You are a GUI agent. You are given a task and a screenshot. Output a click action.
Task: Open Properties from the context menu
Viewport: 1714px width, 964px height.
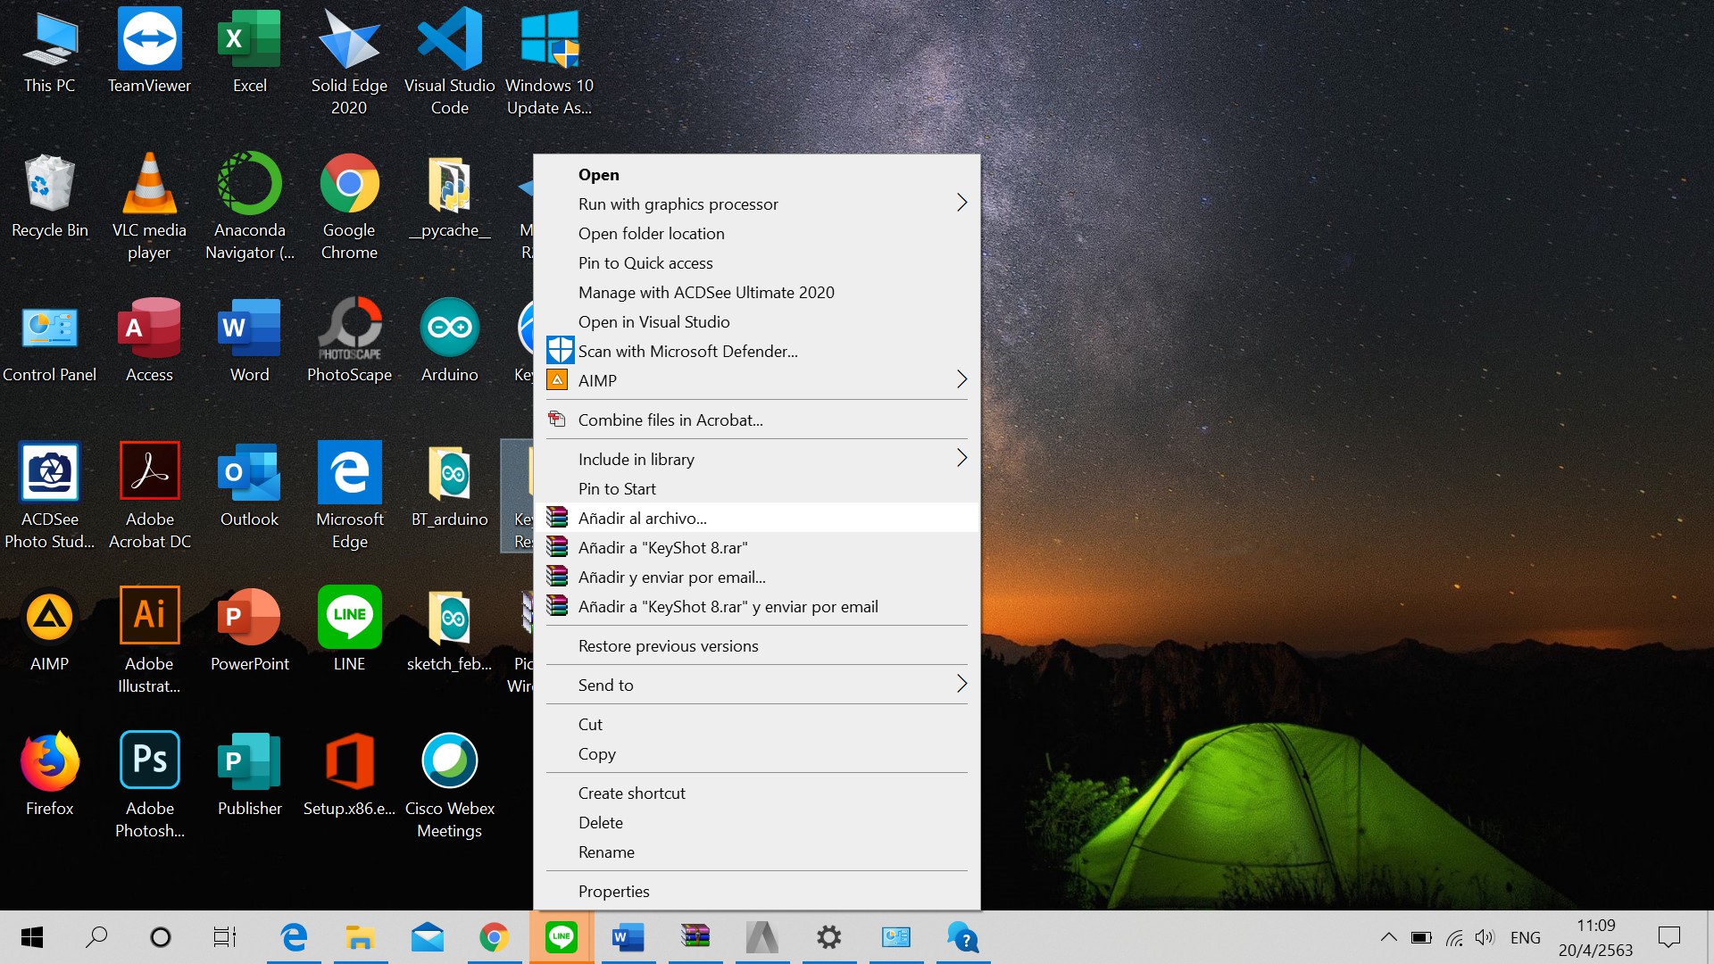pyautogui.click(x=756, y=892)
